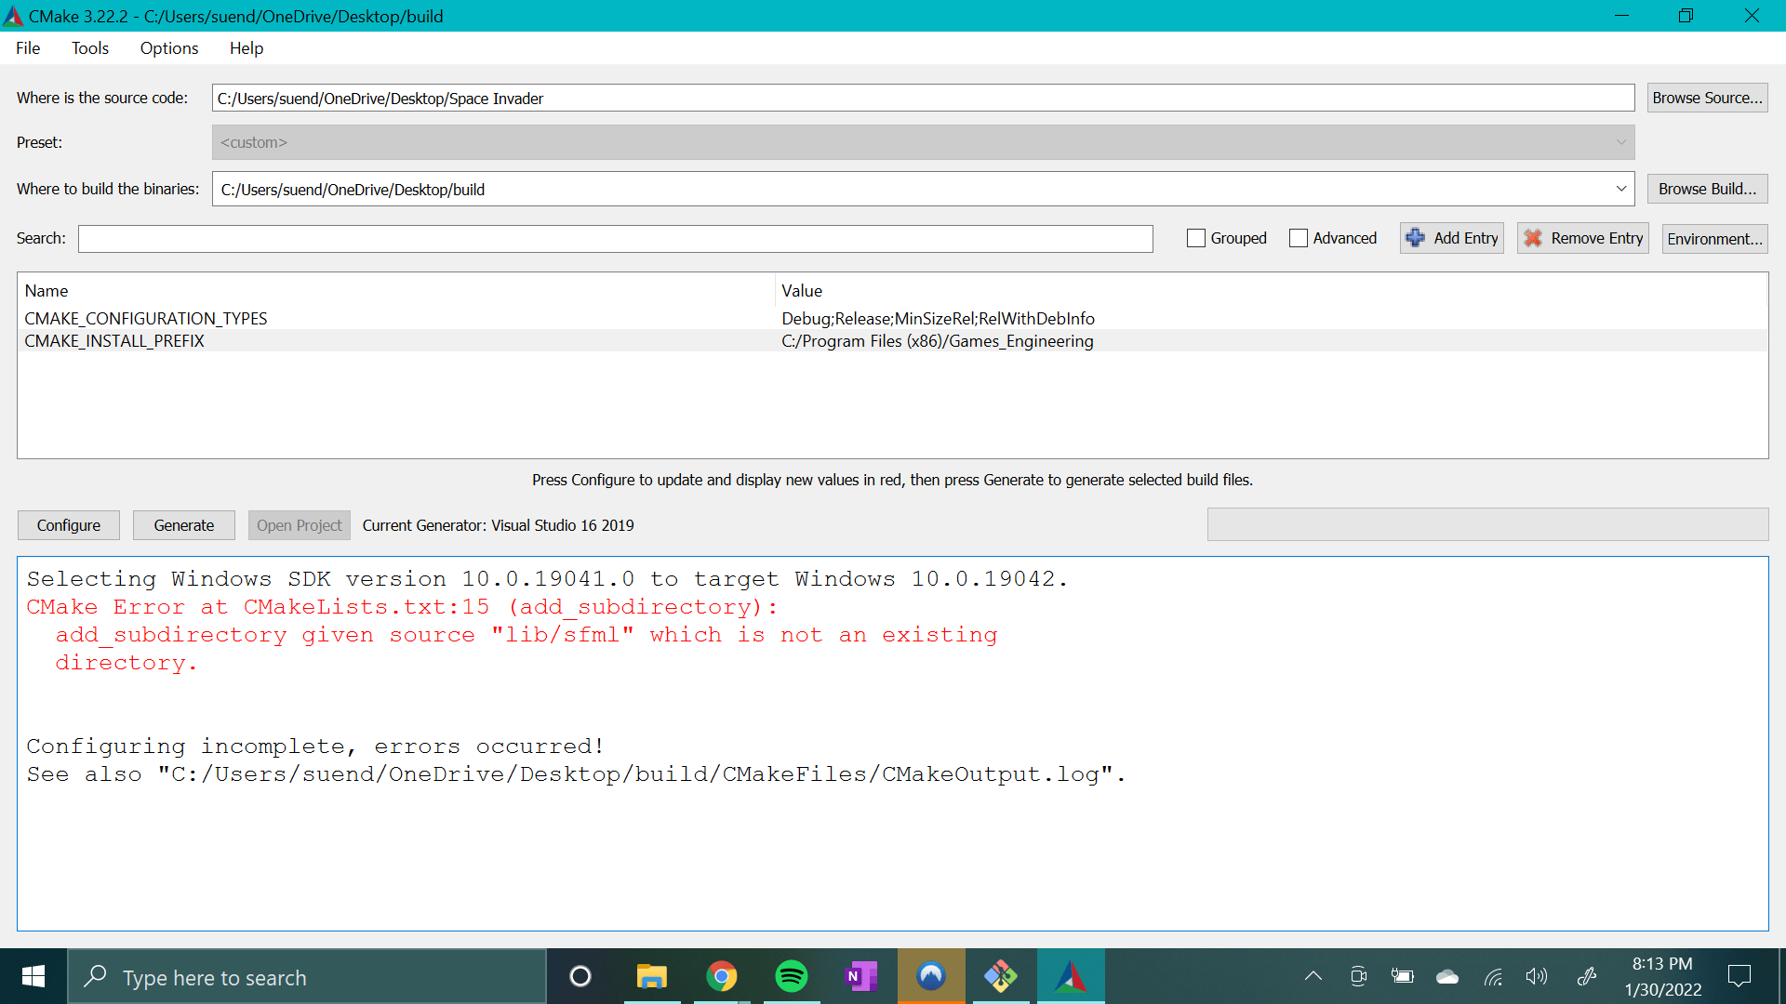Open the Windows Start menu
The width and height of the screenshot is (1786, 1004).
[33, 976]
